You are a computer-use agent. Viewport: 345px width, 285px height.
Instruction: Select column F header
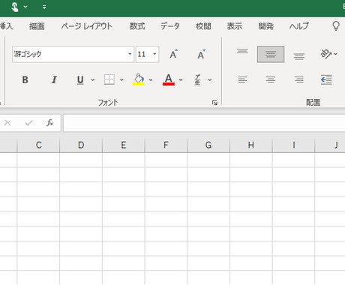click(x=166, y=145)
